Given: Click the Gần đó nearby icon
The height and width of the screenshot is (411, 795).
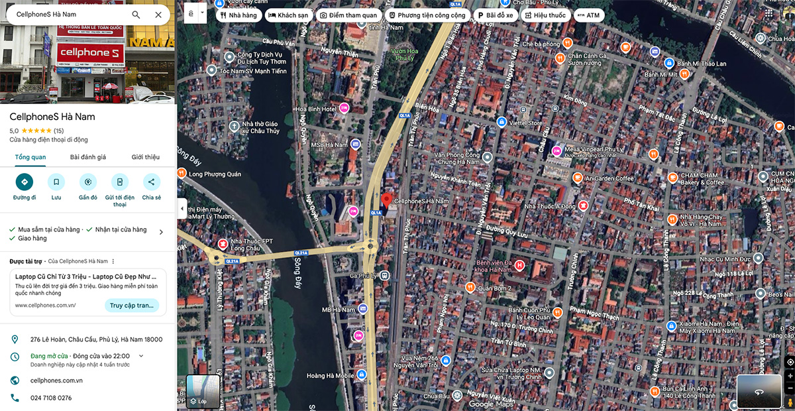Looking at the screenshot, I should pos(88,182).
